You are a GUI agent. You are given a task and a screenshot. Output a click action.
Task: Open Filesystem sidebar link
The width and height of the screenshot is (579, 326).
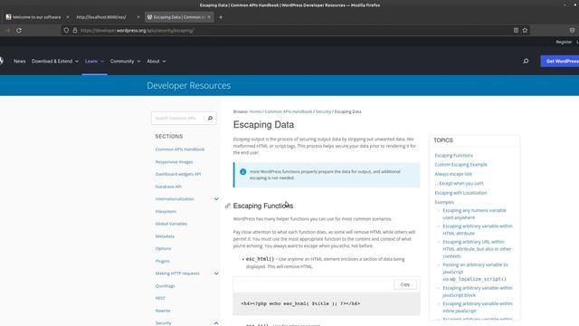pos(166,211)
